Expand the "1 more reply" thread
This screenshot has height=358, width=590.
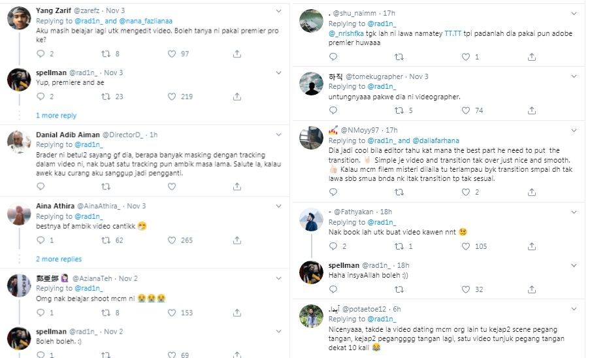56,116
